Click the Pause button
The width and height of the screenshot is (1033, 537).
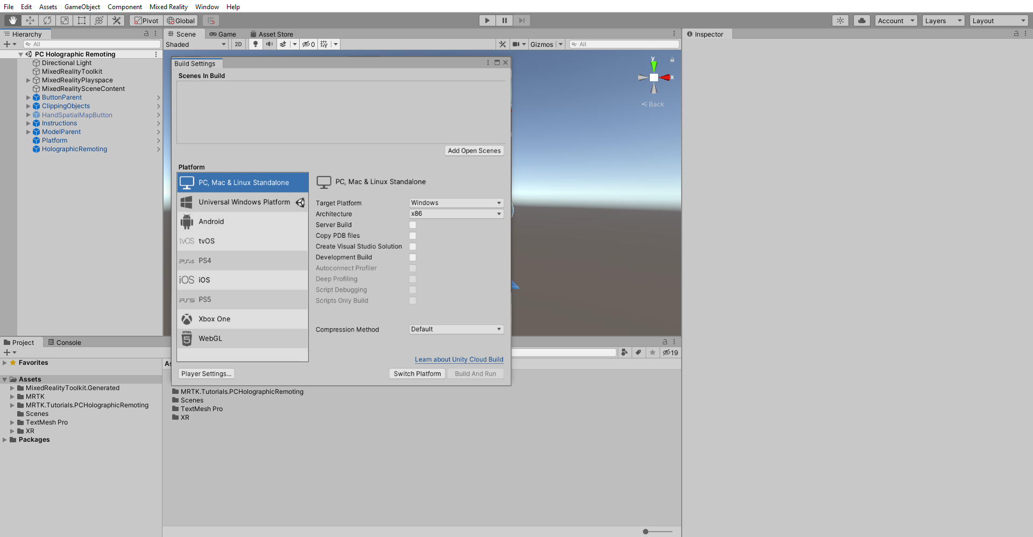point(504,20)
